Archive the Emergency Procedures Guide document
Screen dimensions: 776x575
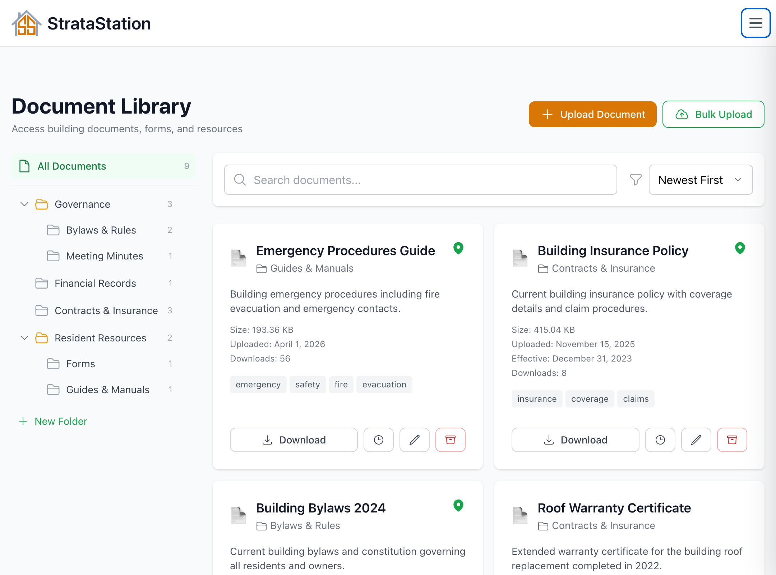451,440
